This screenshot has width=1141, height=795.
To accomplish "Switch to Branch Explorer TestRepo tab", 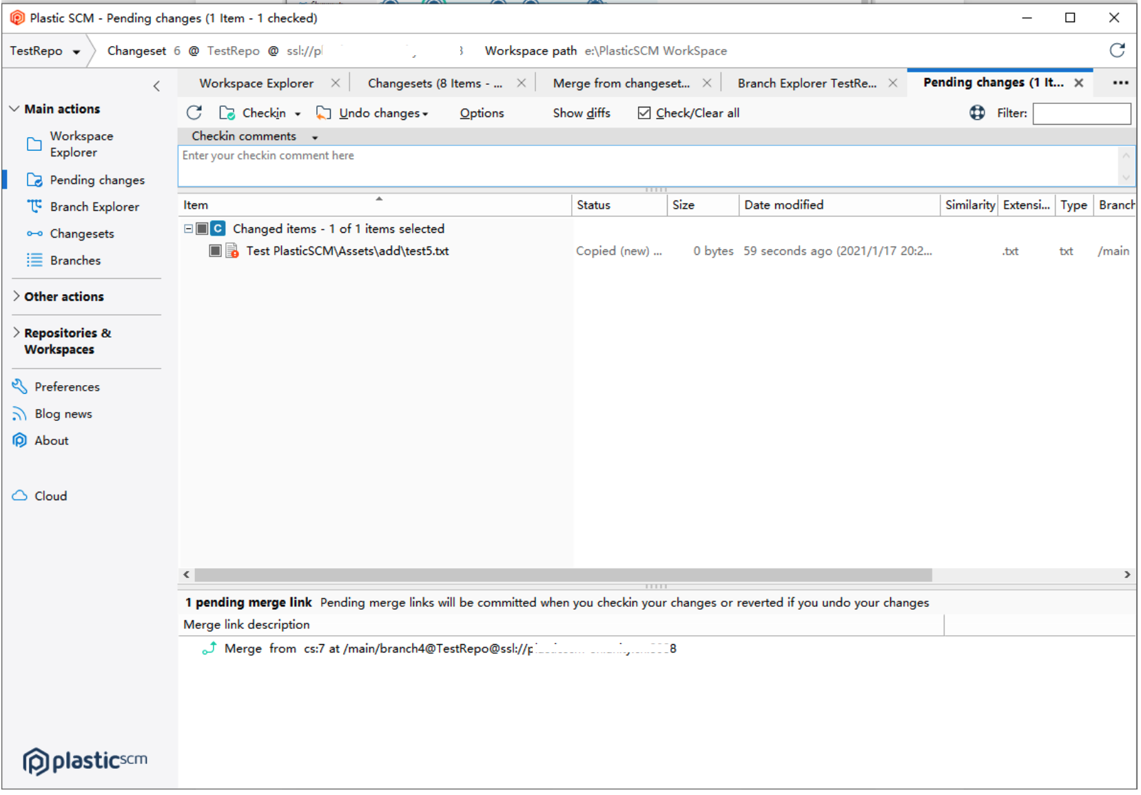I will coord(807,83).
